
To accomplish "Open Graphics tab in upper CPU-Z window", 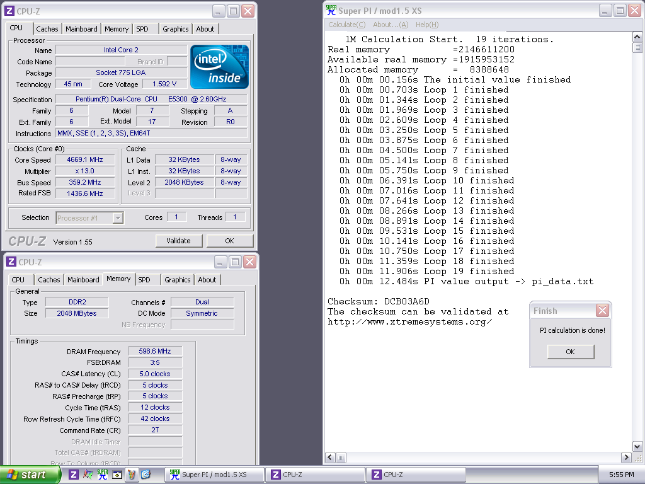I will coord(175,29).
